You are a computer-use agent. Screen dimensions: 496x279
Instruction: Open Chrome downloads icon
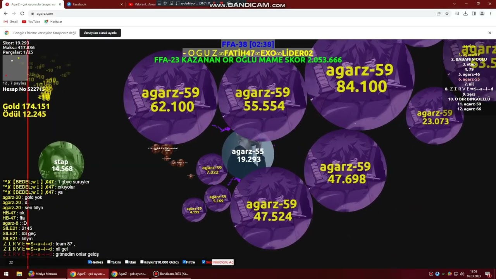465,13
